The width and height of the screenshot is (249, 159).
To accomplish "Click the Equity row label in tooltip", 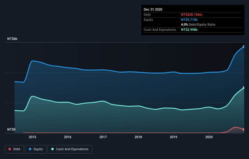I will (148, 20).
